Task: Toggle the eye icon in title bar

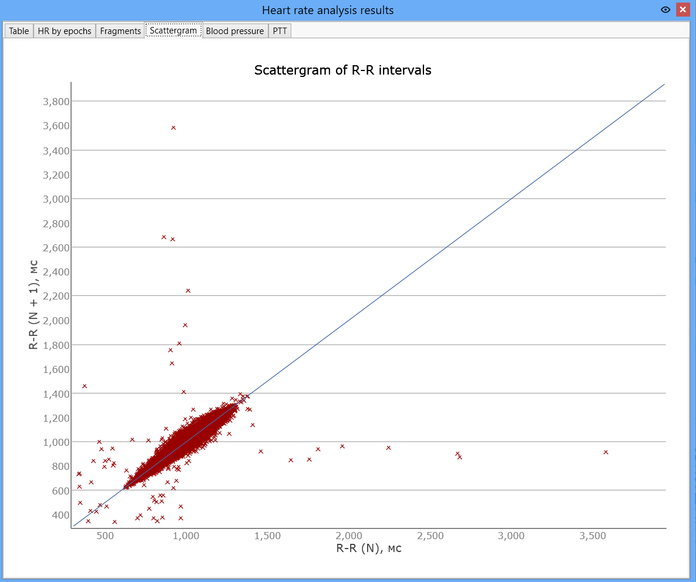Action: point(665,10)
